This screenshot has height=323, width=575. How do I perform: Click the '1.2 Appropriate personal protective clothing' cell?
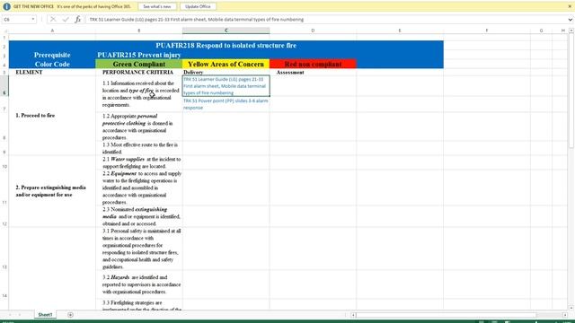[139, 127]
